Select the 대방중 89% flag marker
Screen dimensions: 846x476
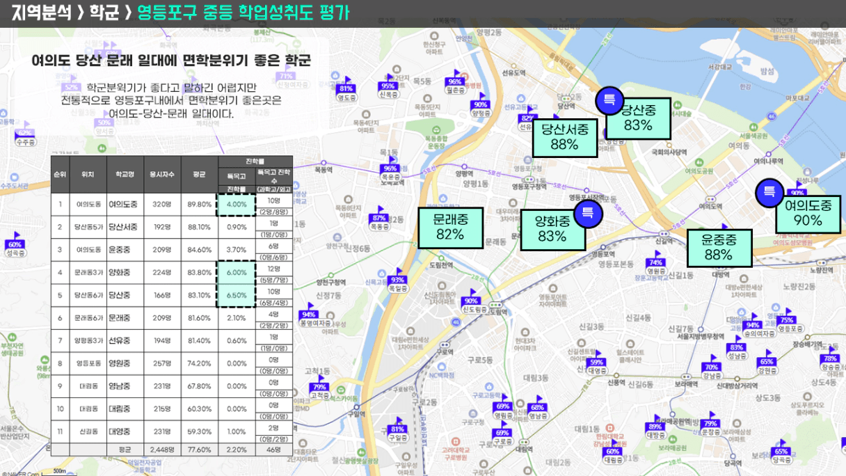point(655,427)
